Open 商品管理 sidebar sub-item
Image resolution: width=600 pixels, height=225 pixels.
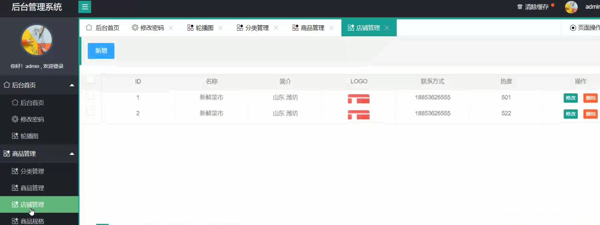click(39, 188)
